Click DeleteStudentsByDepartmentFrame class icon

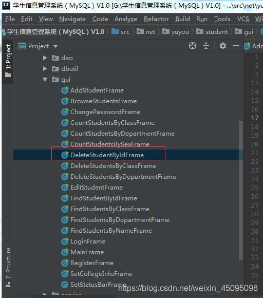65,177
